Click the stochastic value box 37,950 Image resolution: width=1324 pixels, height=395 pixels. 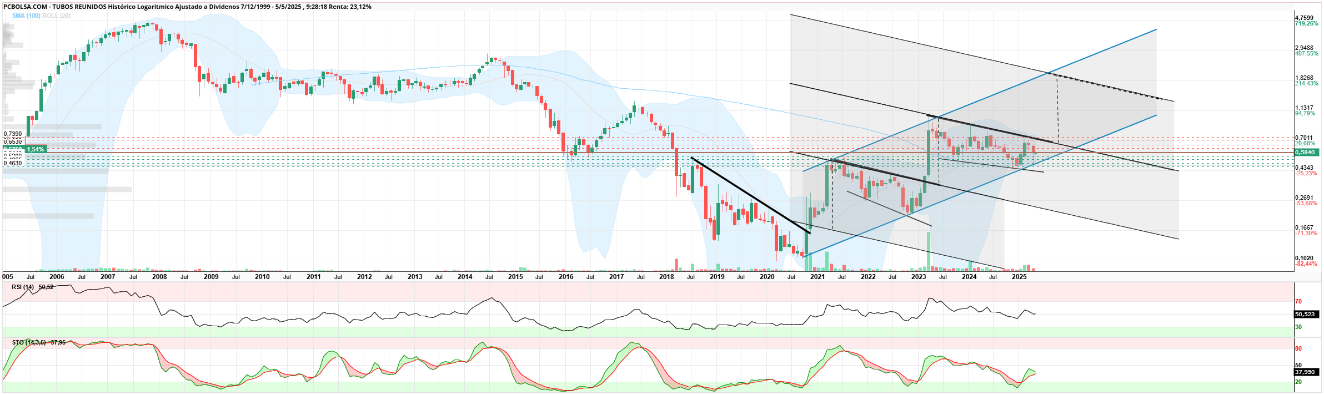(x=1305, y=372)
